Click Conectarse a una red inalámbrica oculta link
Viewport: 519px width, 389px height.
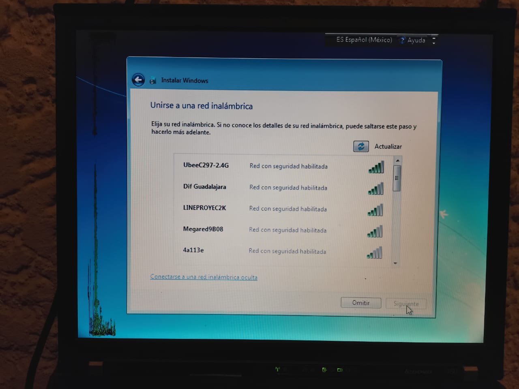click(204, 277)
